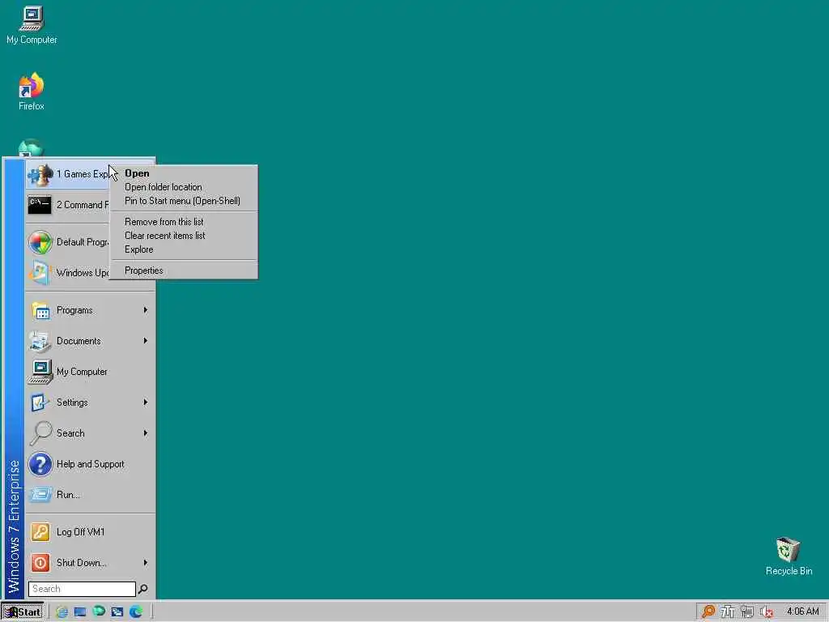
Task: Expand the Documents submenu arrow
Action: click(x=146, y=341)
